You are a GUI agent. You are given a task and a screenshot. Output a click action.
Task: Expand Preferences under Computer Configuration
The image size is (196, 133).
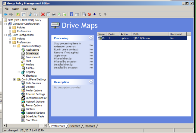[x=10, y=31]
